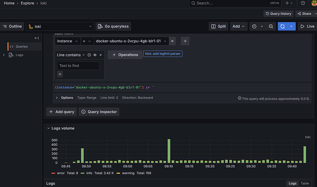The height and width of the screenshot is (187, 317).
Task: Click the Go queryless button
Action: coord(113,27)
